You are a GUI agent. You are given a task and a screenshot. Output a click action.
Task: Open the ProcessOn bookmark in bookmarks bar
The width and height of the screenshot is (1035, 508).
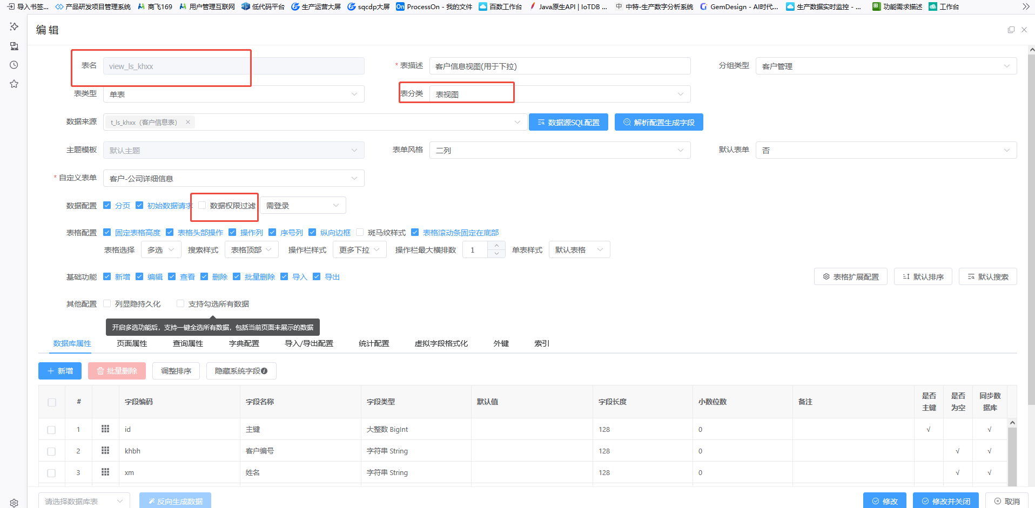click(434, 6)
